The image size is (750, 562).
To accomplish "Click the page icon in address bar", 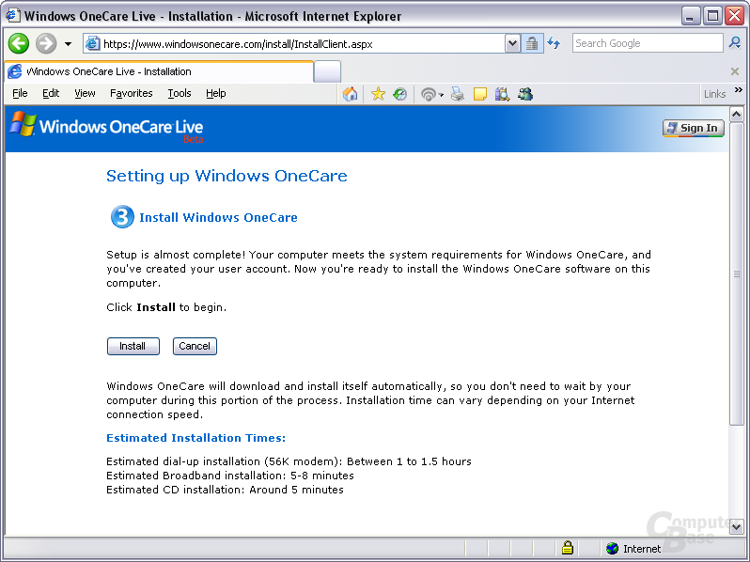I will (x=92, y=43).
